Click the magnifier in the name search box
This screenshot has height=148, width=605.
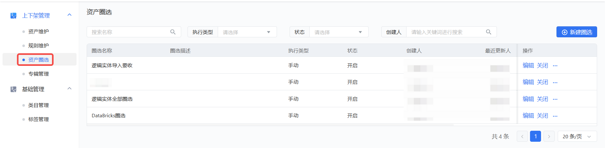(x=173, y=32)
